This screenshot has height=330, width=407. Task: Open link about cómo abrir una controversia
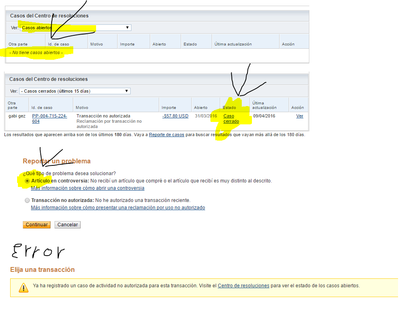(88, 188)
